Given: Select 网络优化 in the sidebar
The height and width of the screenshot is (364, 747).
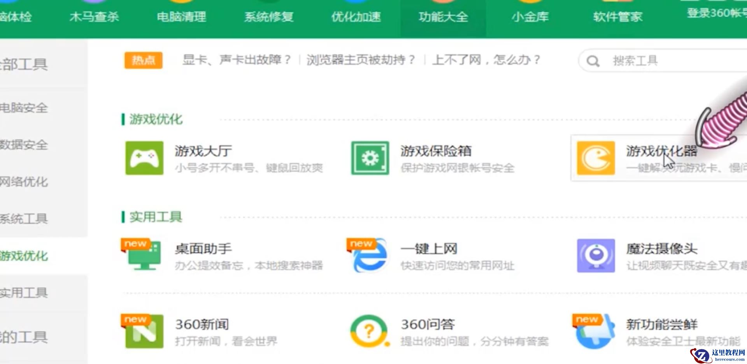Looking at the screenshot, I should (24, 182).
